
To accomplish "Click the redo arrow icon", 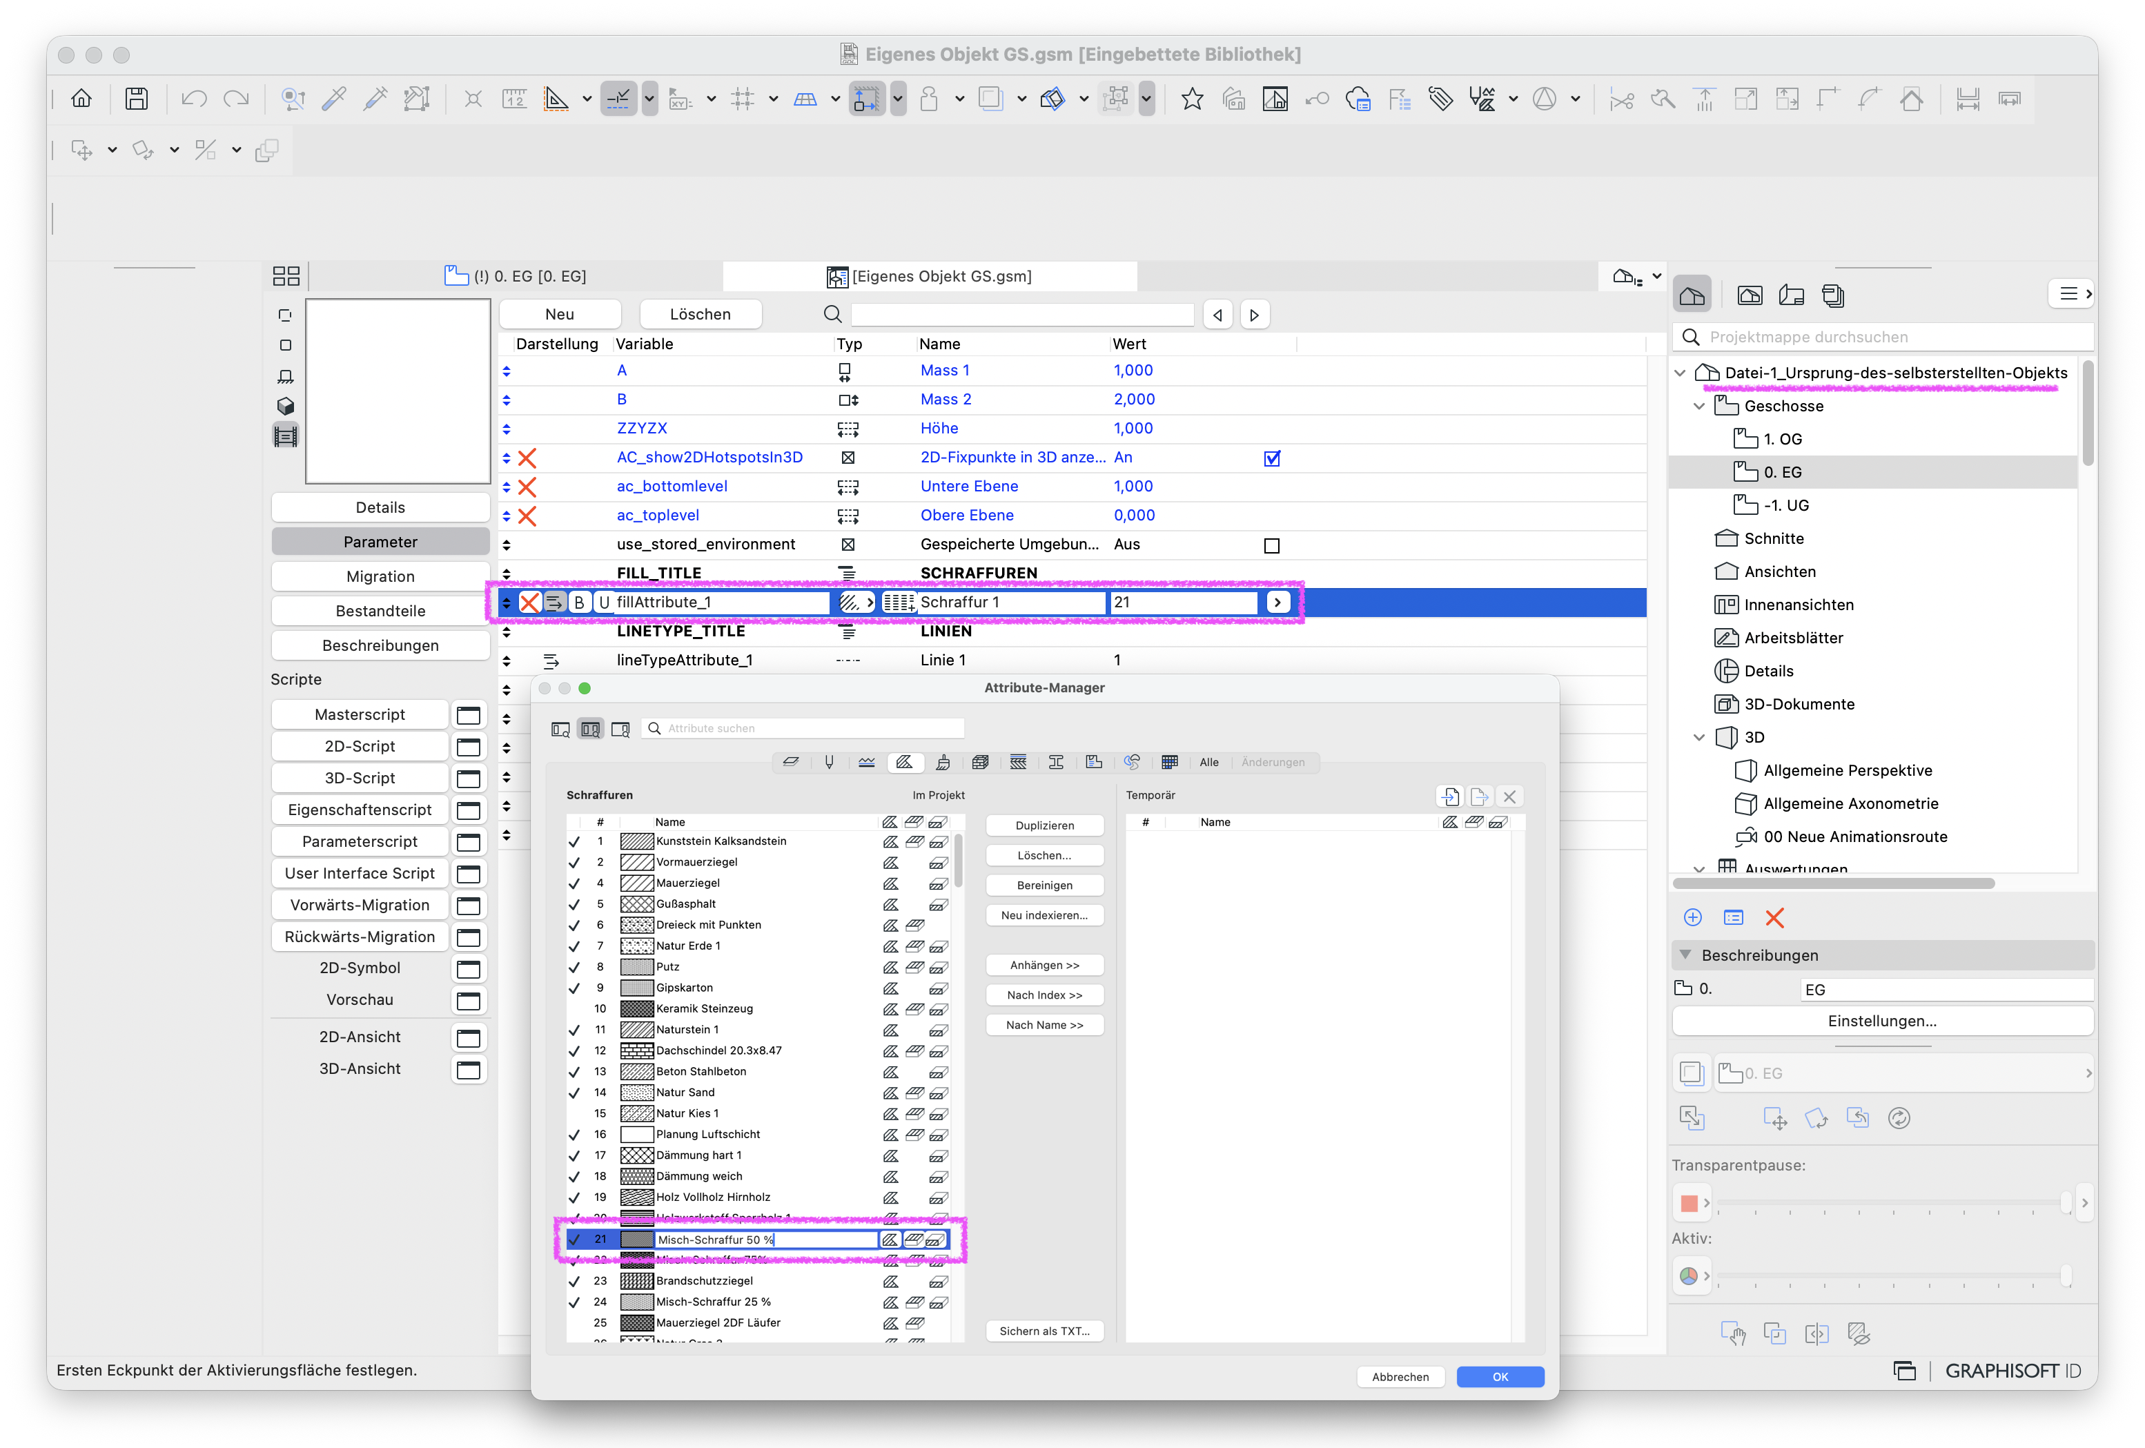I will pos(236,99).
